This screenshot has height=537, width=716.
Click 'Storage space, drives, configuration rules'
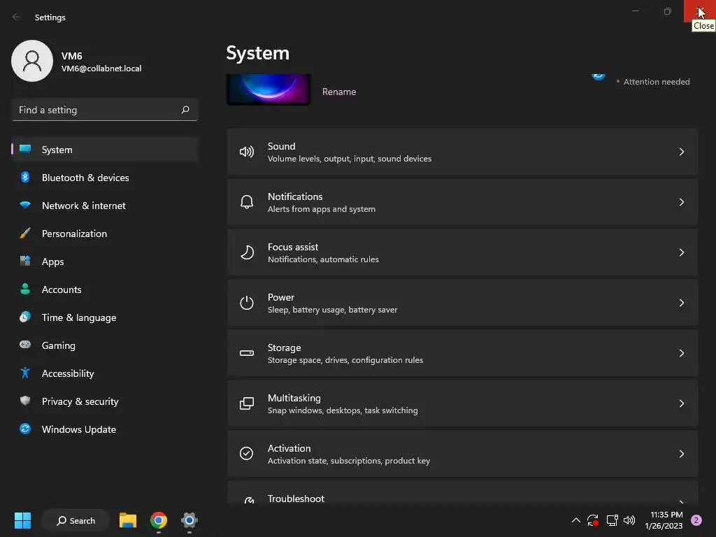tap(345, 360)
